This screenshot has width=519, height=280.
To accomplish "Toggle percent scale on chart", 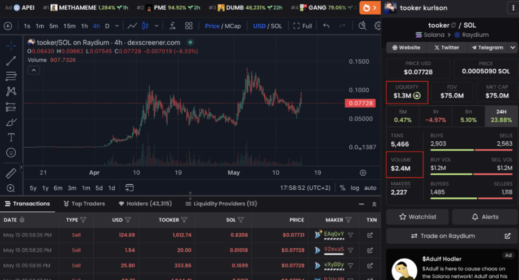I will tap(343, 188).
